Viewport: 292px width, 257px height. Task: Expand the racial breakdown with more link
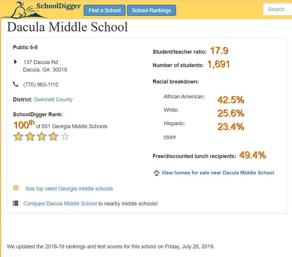point(169,137)
